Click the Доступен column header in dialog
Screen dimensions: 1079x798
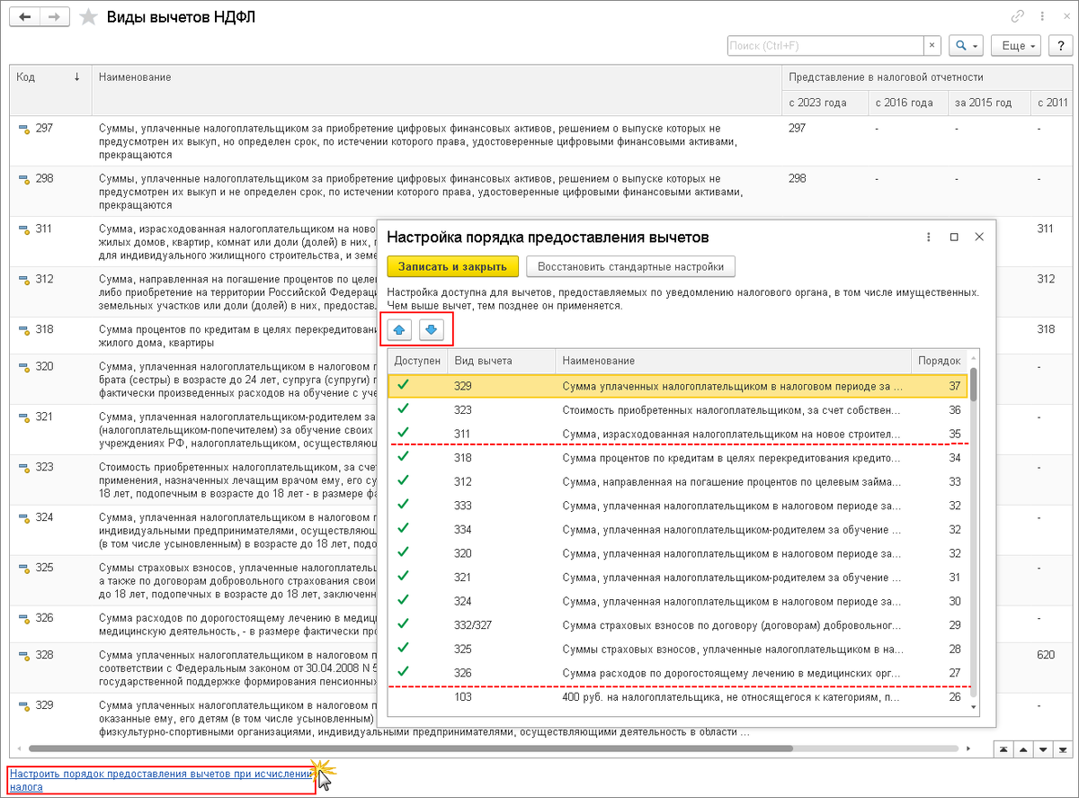pos(417,361)
